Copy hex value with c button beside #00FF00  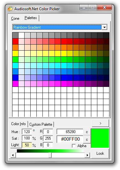point(87,139)
